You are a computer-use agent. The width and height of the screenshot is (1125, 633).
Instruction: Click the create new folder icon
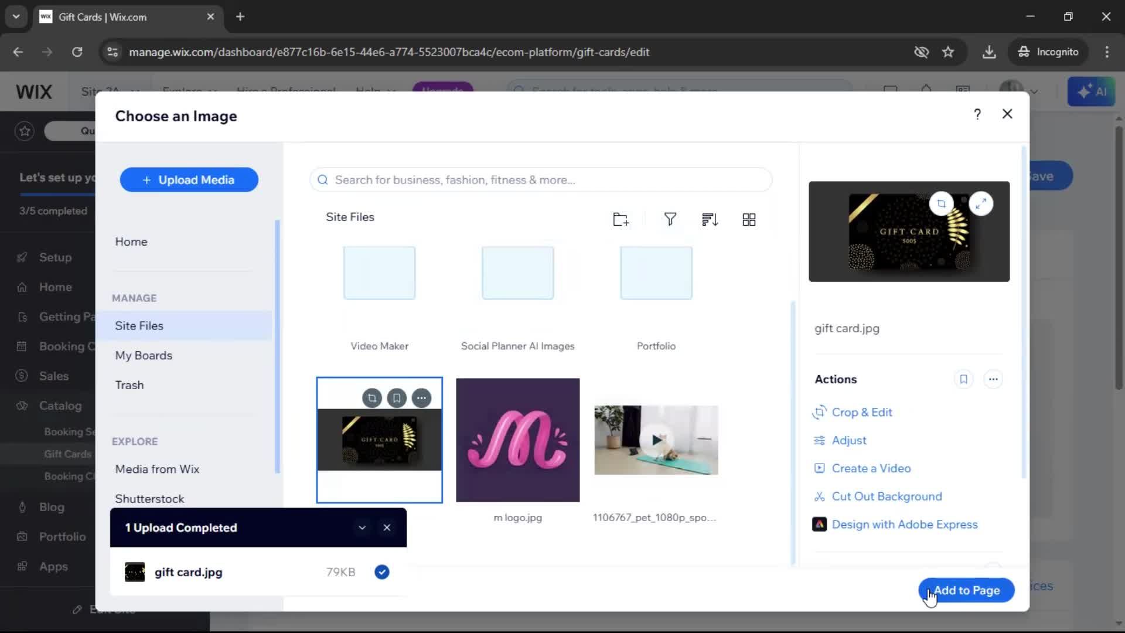[621, 219]
